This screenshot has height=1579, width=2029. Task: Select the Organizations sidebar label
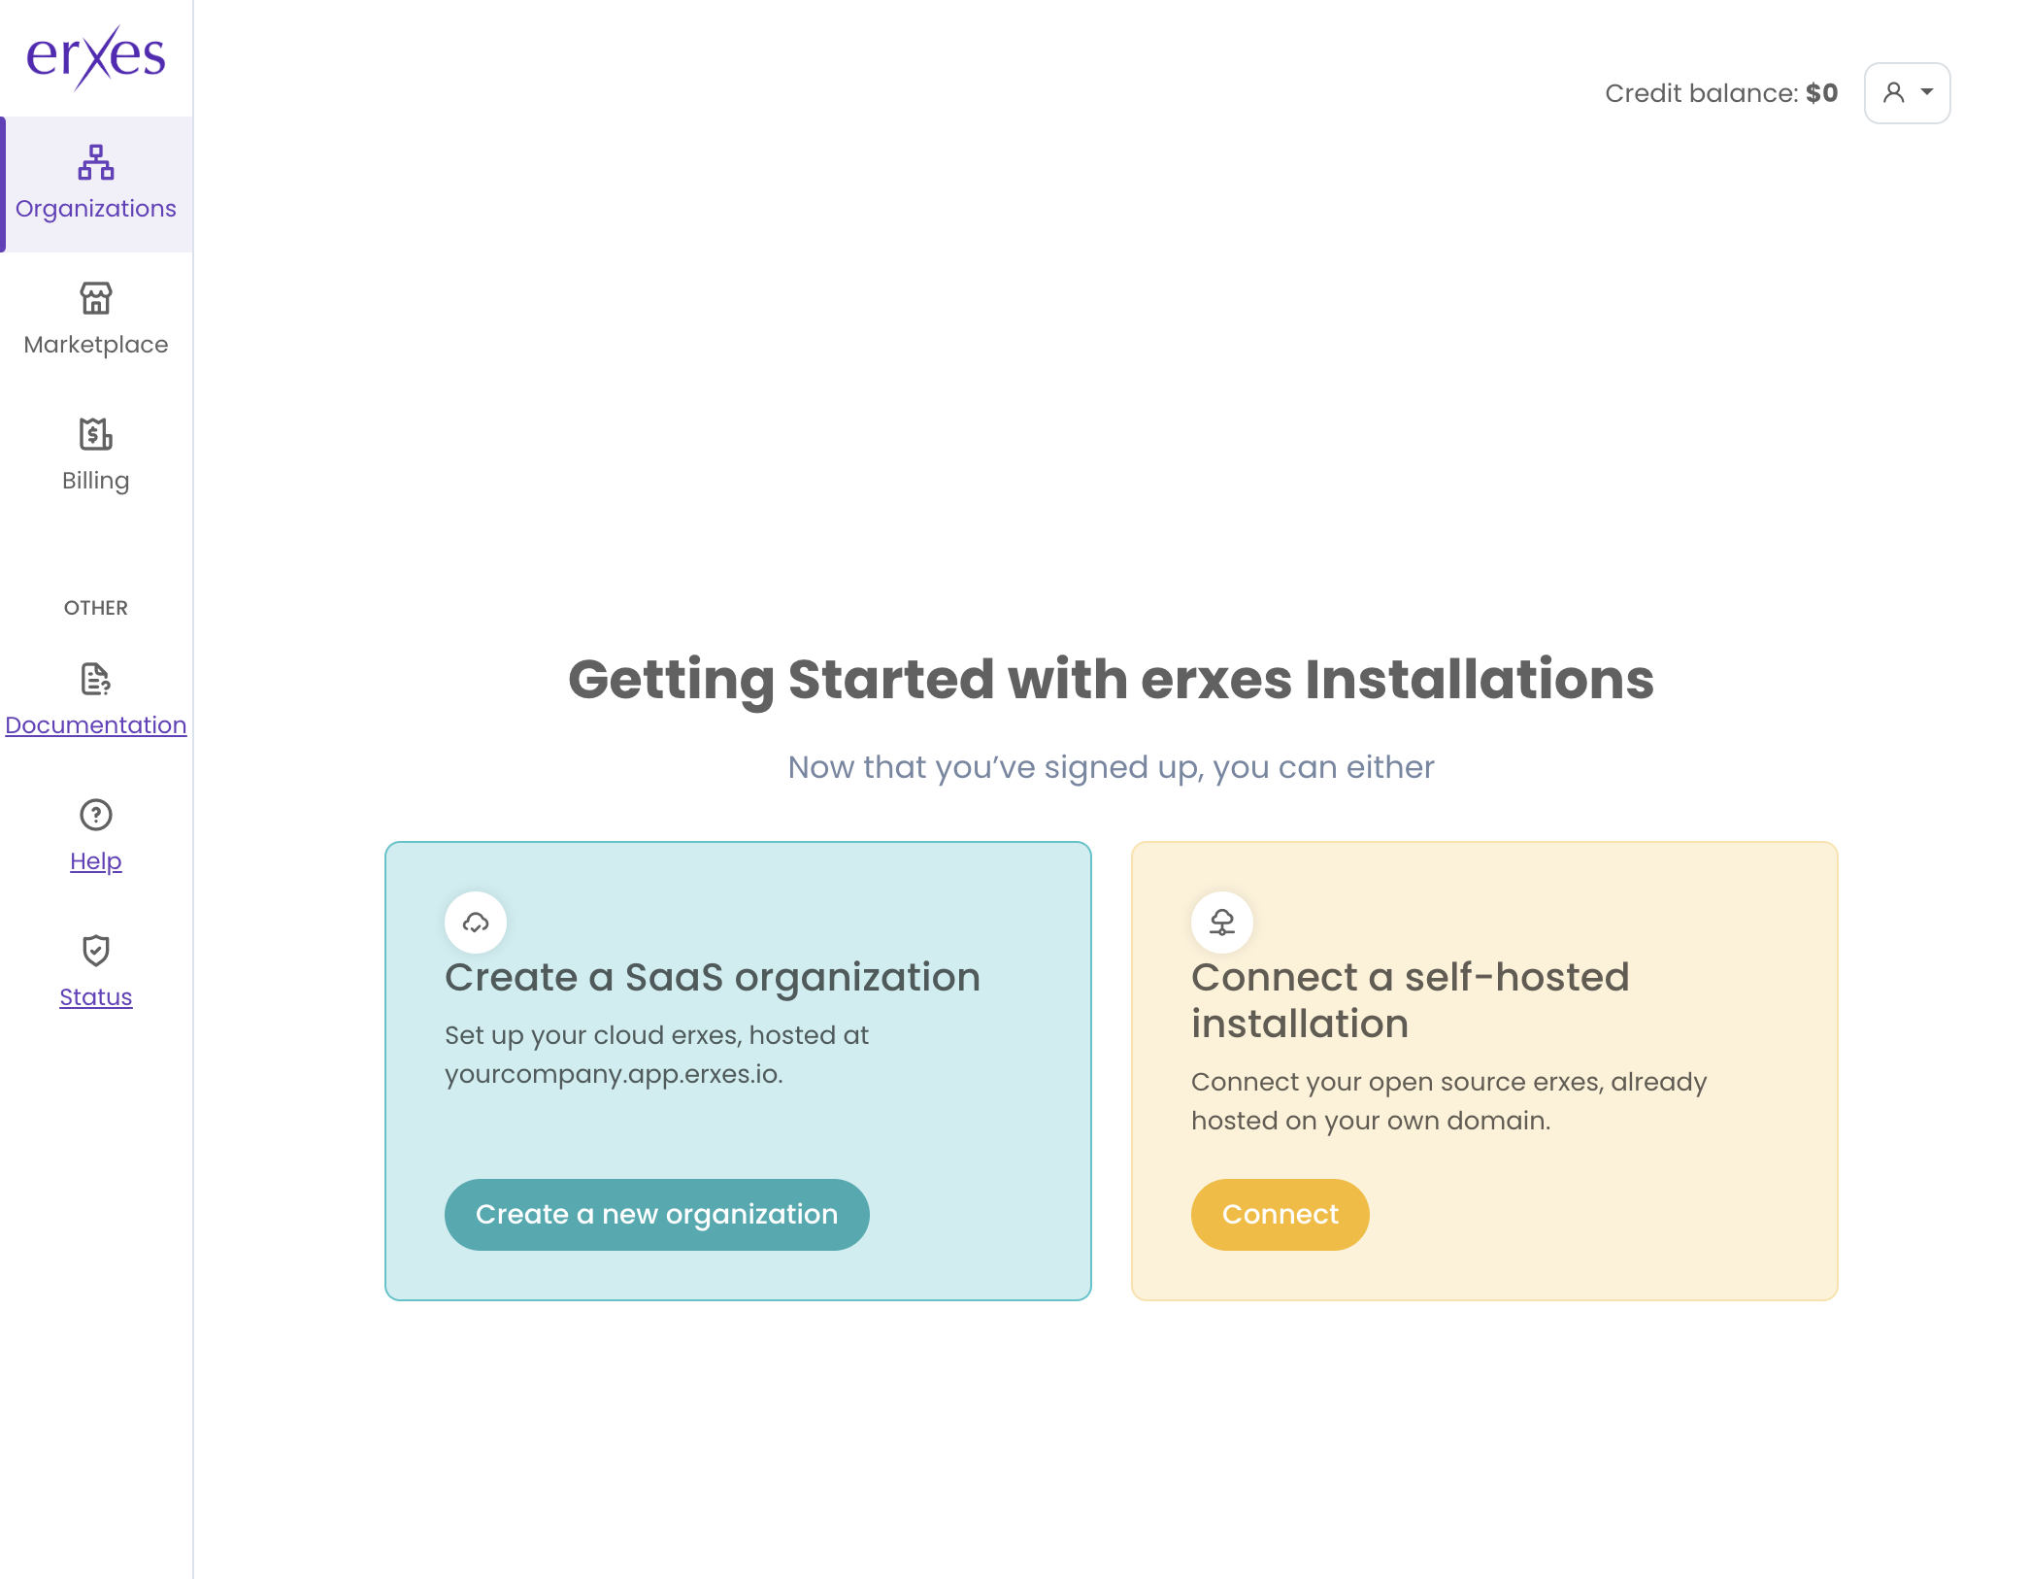point(96,209)
